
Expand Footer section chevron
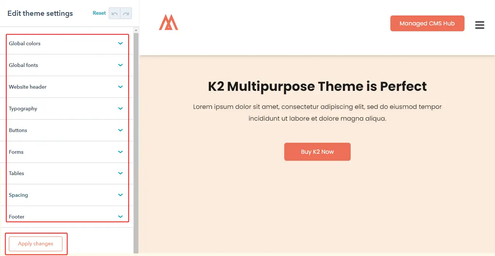click(120, 217)
